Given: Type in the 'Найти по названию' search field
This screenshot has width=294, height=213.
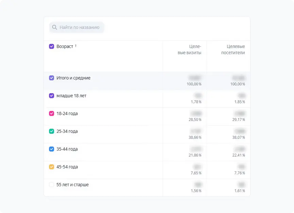Looking at the screenshot, I should pos(79,27).
